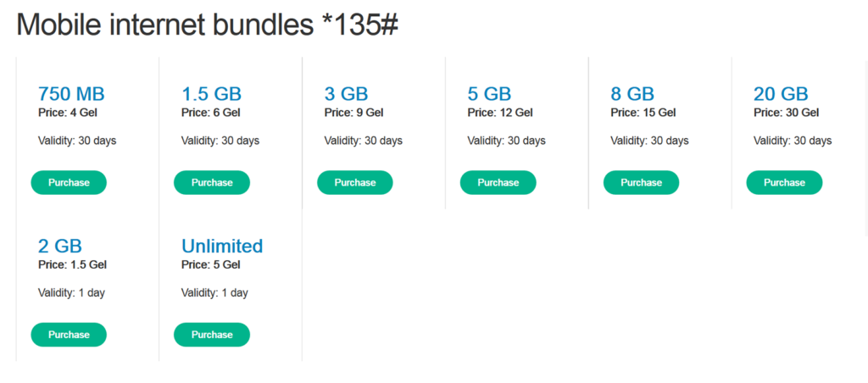Open the 2 GB bundle title
Viewport: 868px width, 383px height.
60,246
